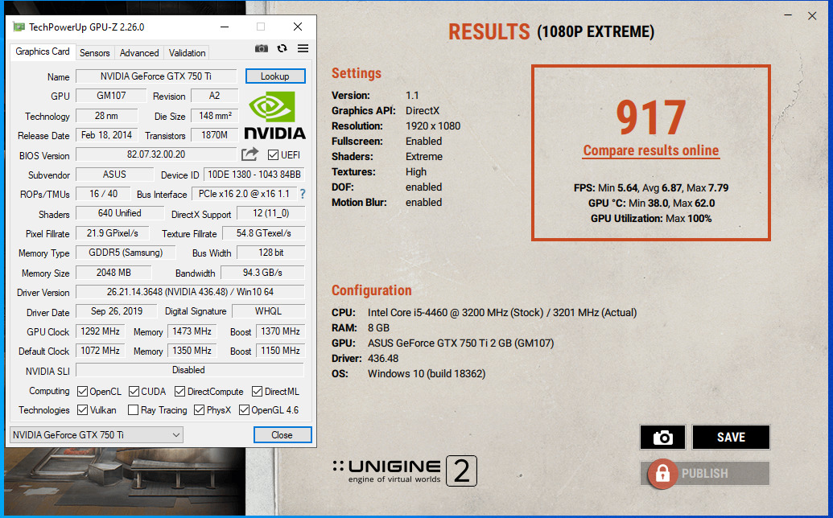Click the Bandwidth 94.3 GB/s field

point(263,272)
